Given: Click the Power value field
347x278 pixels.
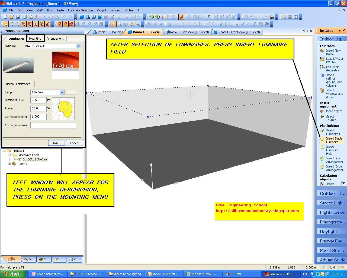Looking at the screenshot, I should pyautogui.click(x=38, y=108).
